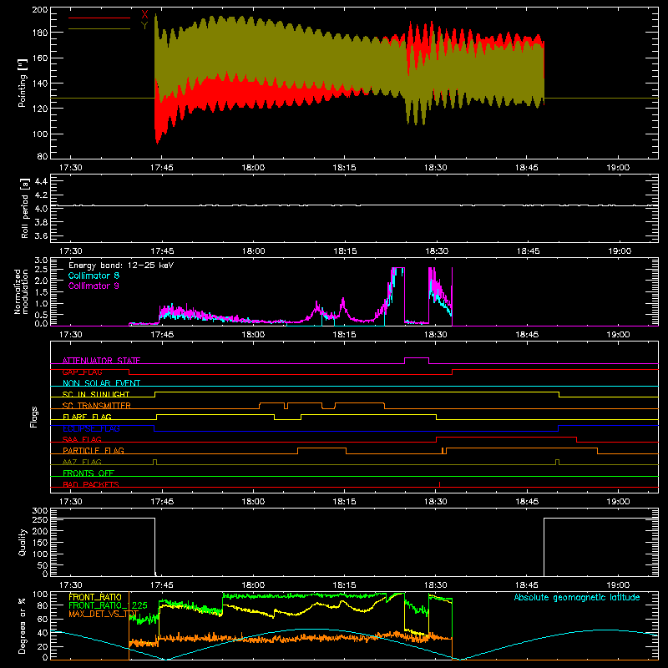
Task: Click the 19:00 time label under Flags plot
Action: [x=618, y=502]
